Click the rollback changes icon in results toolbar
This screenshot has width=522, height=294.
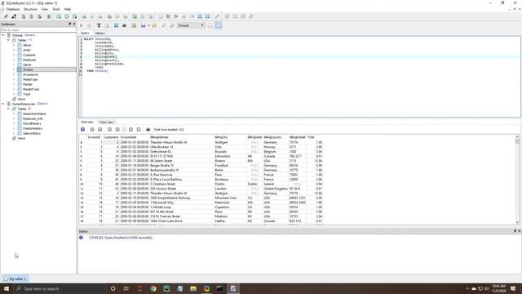click(100, 129)
